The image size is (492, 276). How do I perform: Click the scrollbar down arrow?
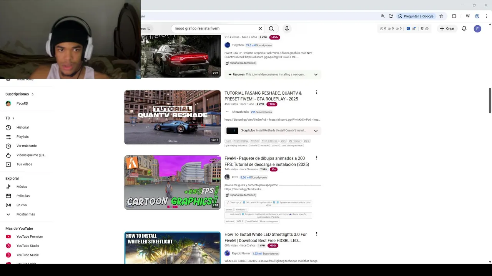click(x=490, y=262)
